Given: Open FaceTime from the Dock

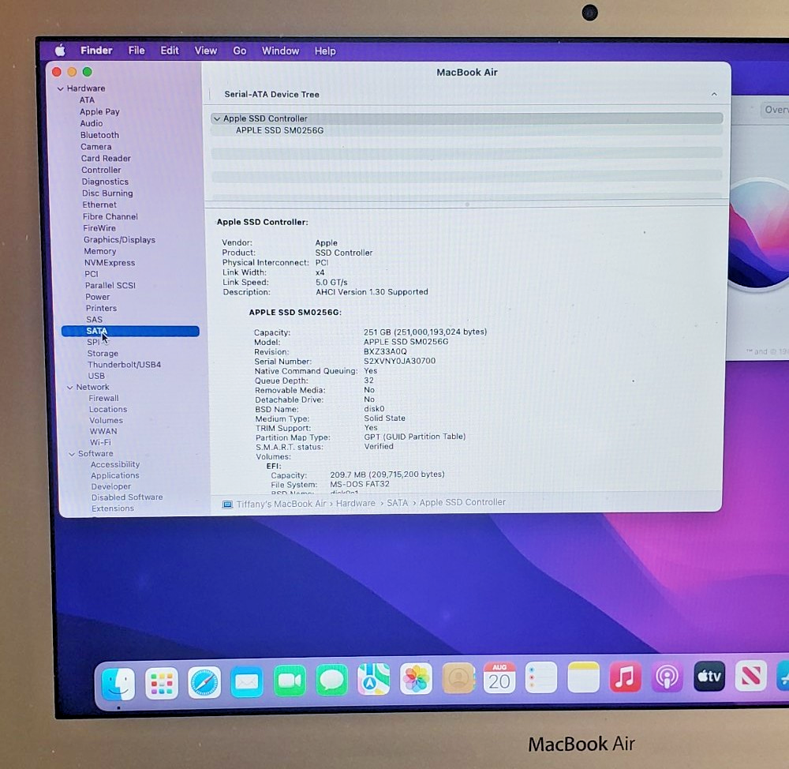Looking at the screenshot, I should pos(290,681).
